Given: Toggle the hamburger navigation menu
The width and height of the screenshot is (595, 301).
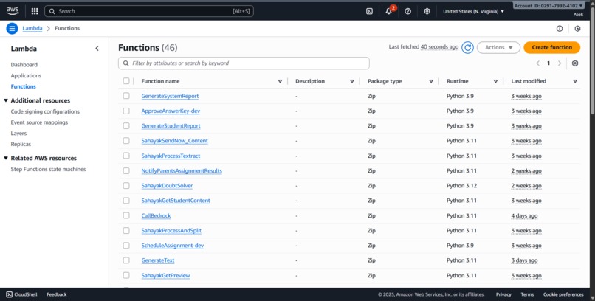Looking at the screenshot, I should coord(12,28).
